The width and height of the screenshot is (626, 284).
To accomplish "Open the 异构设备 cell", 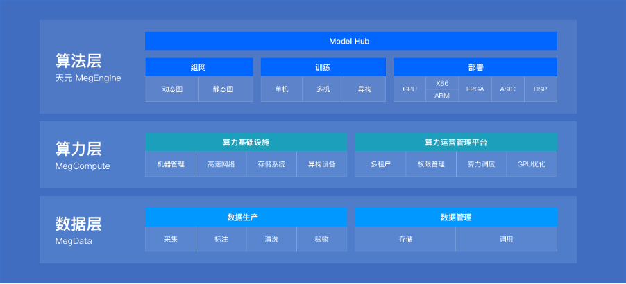I will pos(322,164).
